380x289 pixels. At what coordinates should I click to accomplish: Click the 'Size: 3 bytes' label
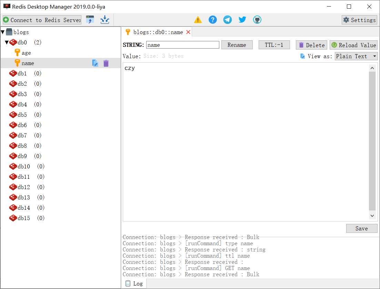coord(163,56)
